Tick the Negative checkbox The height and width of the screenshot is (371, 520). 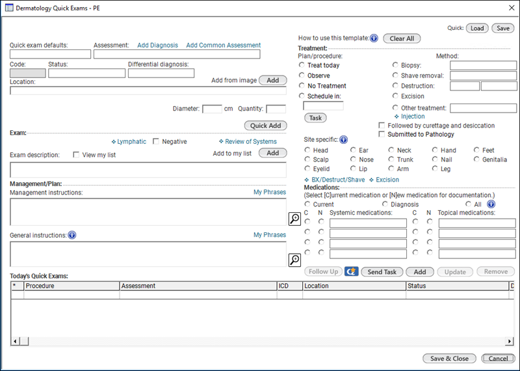pos(155,141)
